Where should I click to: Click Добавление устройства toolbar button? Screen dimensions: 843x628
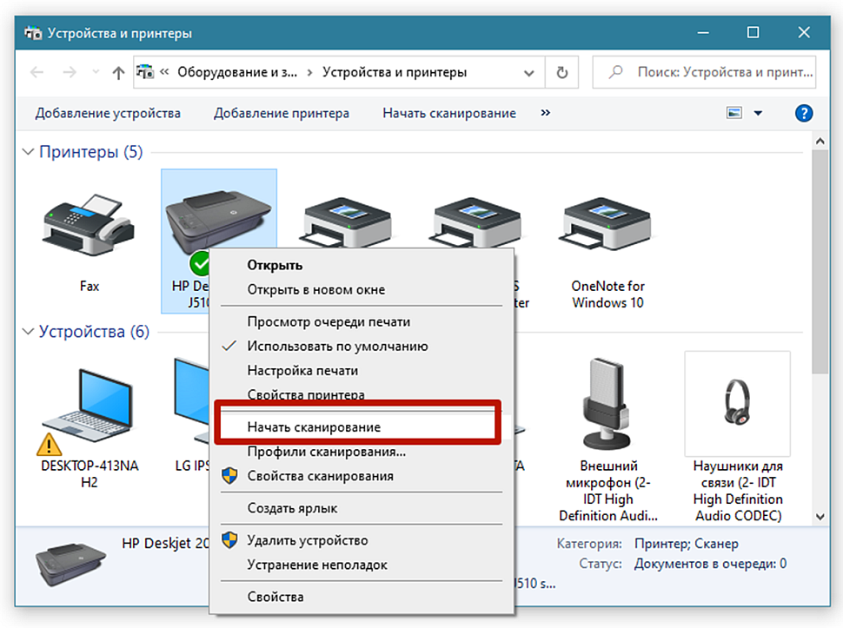[x=108, y=113]
